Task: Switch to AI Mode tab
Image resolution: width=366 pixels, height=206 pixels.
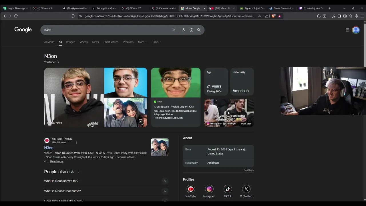Action: pos(49,42)
